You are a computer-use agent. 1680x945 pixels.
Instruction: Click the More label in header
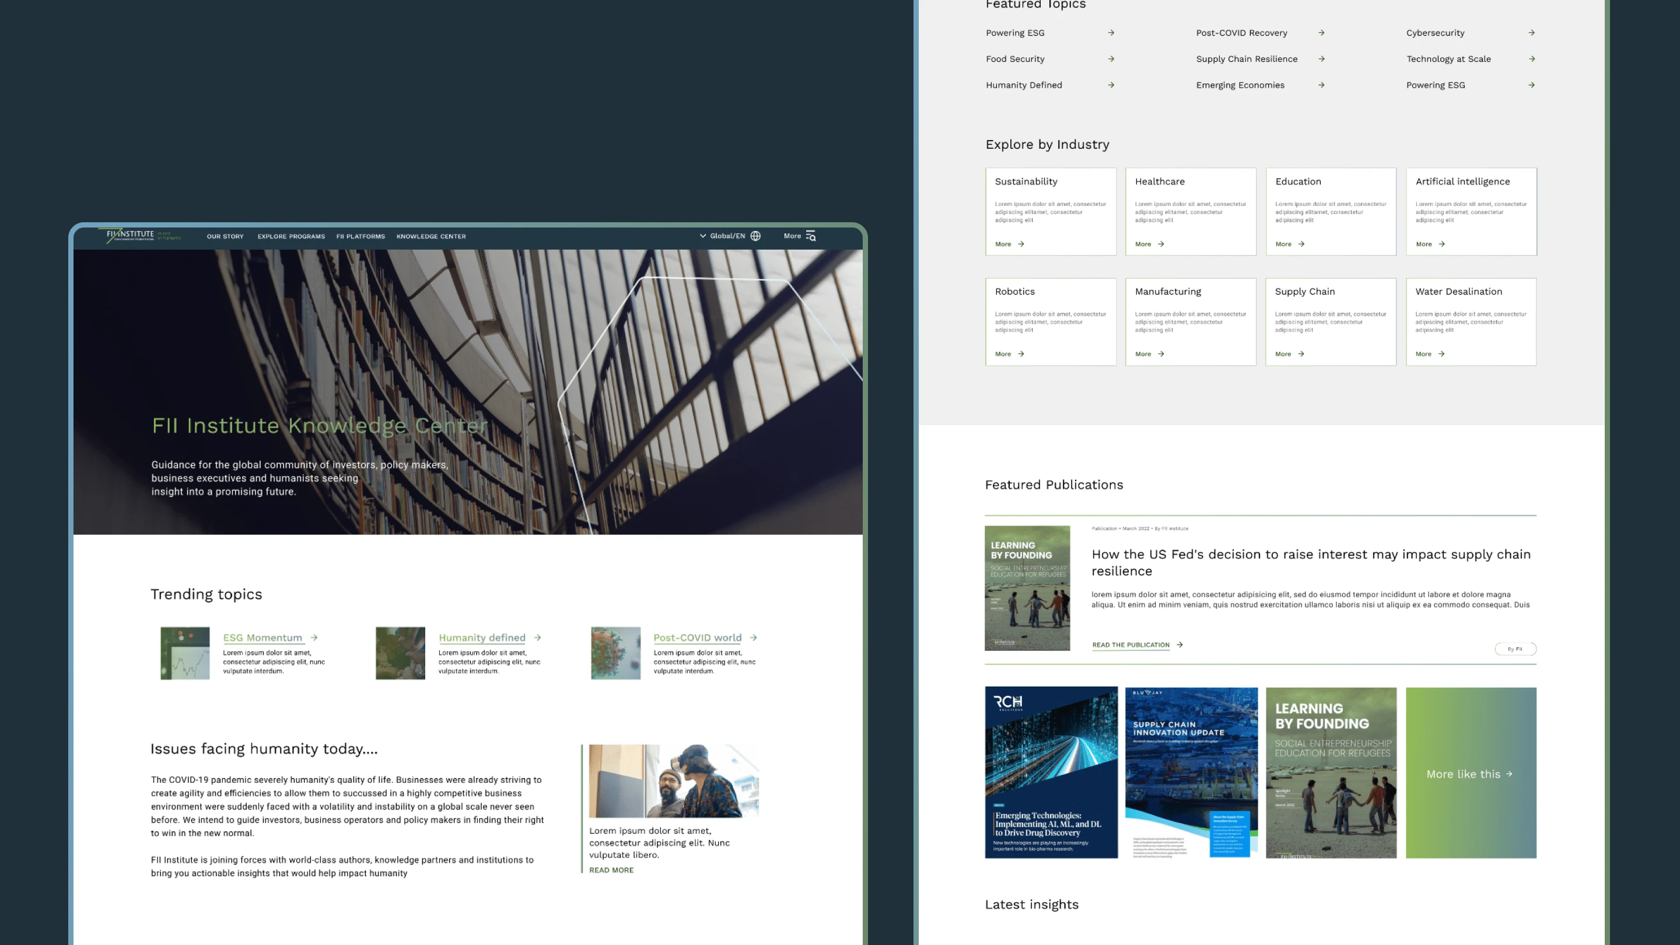click(792, 236)
